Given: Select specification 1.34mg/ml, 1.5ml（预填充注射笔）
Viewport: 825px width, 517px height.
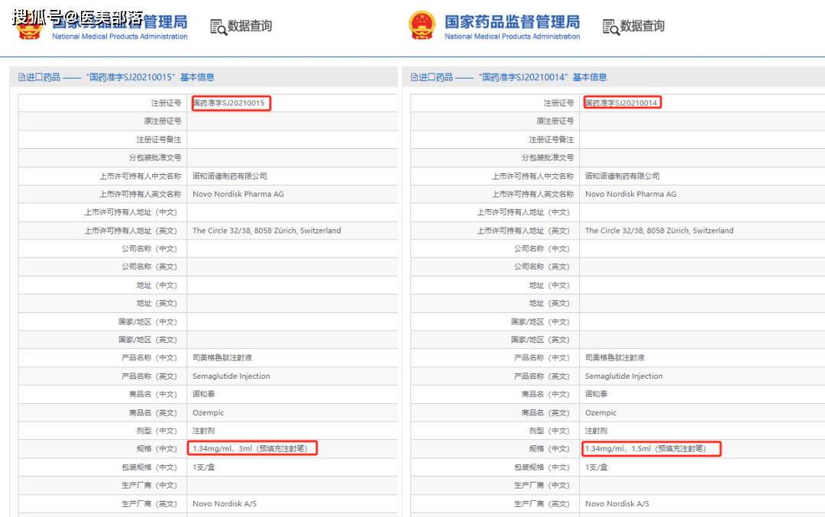Looking at the screenshot, I should (647, 448).
